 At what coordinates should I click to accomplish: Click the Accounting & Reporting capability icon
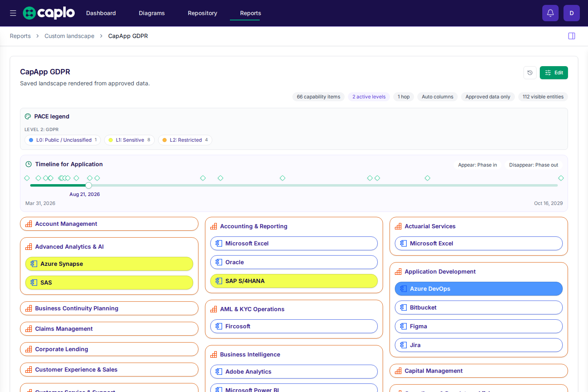[x=214, y=226]
